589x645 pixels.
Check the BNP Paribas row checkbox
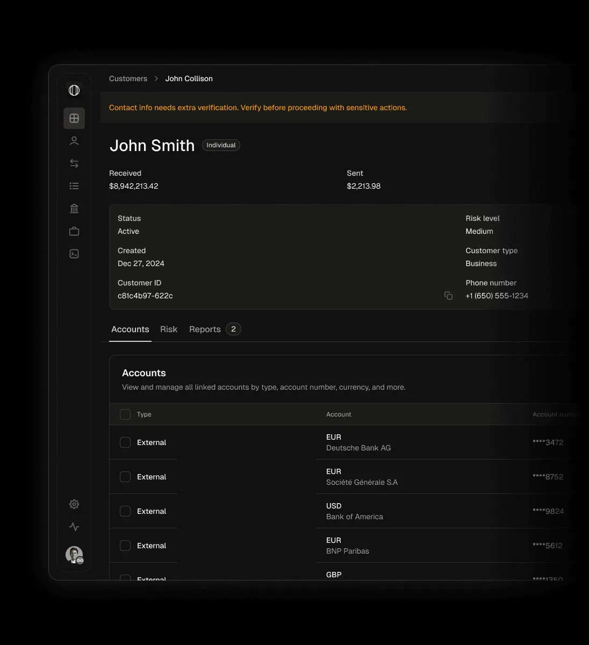125,546
